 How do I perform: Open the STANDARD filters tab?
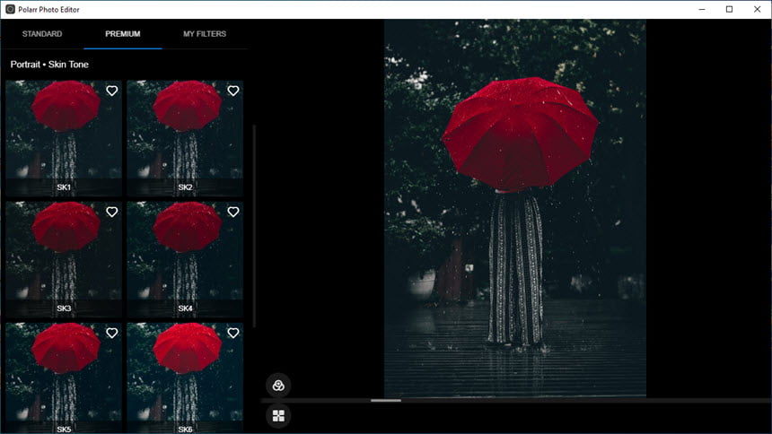click(42, 34)
